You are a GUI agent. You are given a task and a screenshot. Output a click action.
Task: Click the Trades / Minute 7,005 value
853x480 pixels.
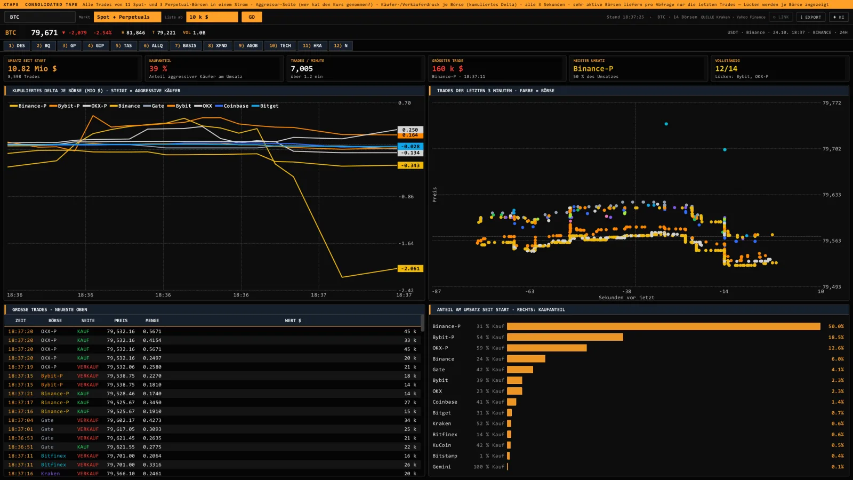click(302, 69)
